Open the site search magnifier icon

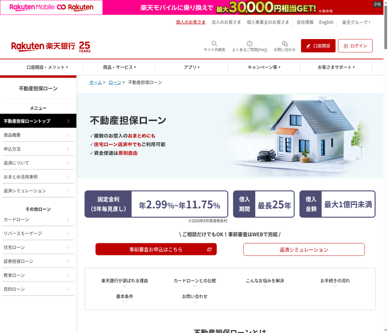click(214, 44)
